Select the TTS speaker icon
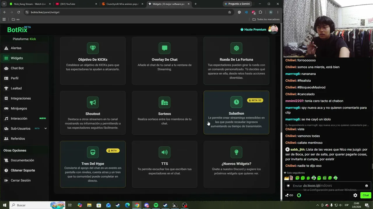Screen dimensions: 373x209 (x=165, y=152)
